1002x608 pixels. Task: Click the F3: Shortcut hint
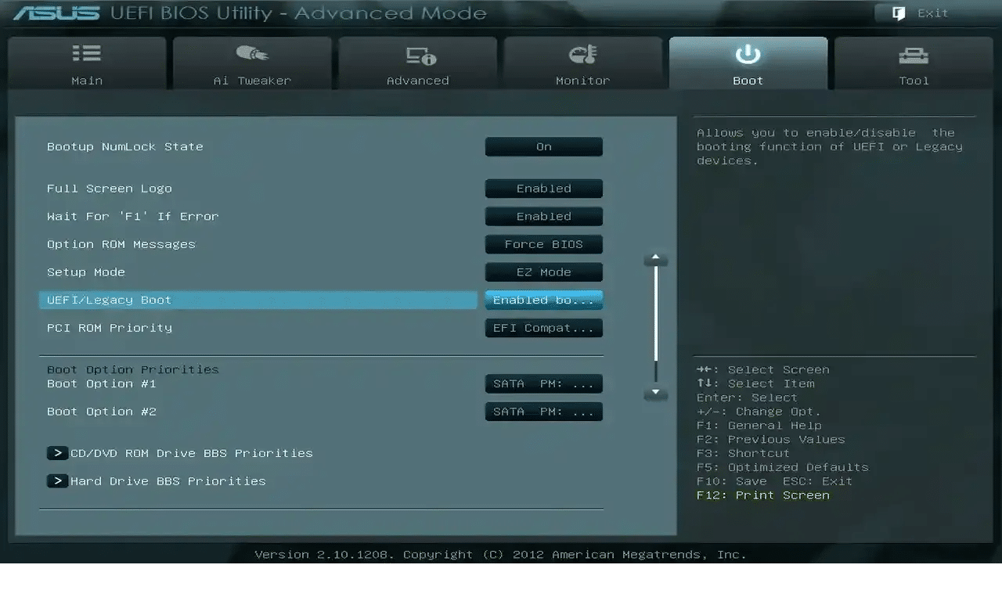[743, 453]
